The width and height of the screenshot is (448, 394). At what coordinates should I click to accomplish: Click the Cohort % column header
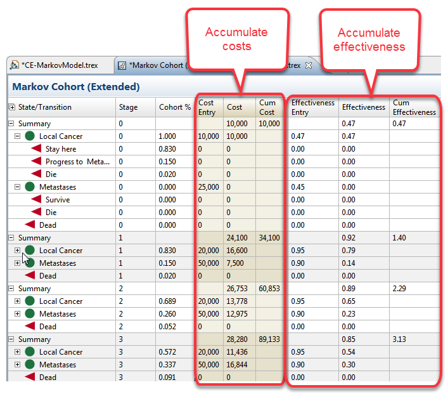click(174, 107)
